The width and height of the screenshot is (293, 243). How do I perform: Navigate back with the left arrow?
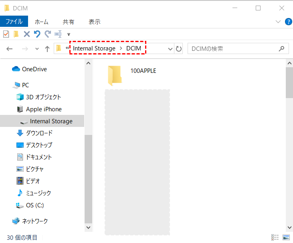pos(10,49)
